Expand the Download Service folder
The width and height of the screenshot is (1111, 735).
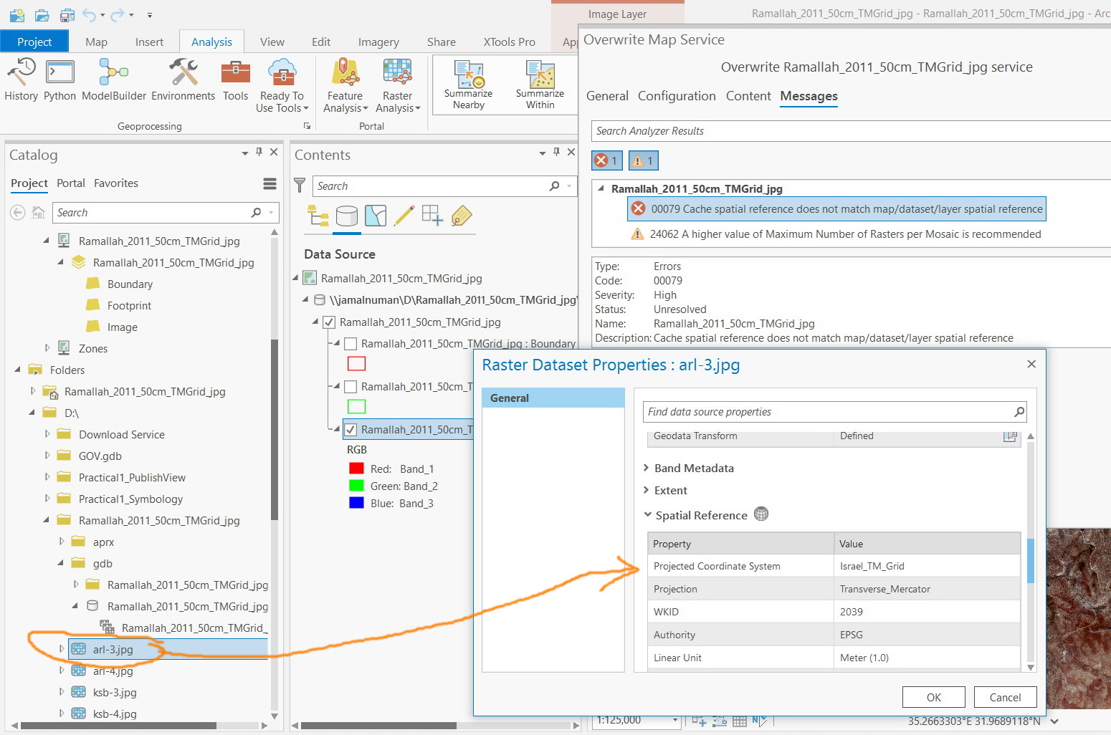pos(47,434)
